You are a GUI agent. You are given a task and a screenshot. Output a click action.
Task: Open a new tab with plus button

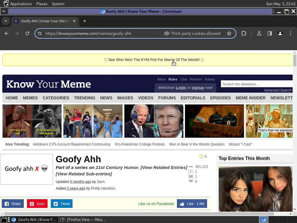[85, 21]
